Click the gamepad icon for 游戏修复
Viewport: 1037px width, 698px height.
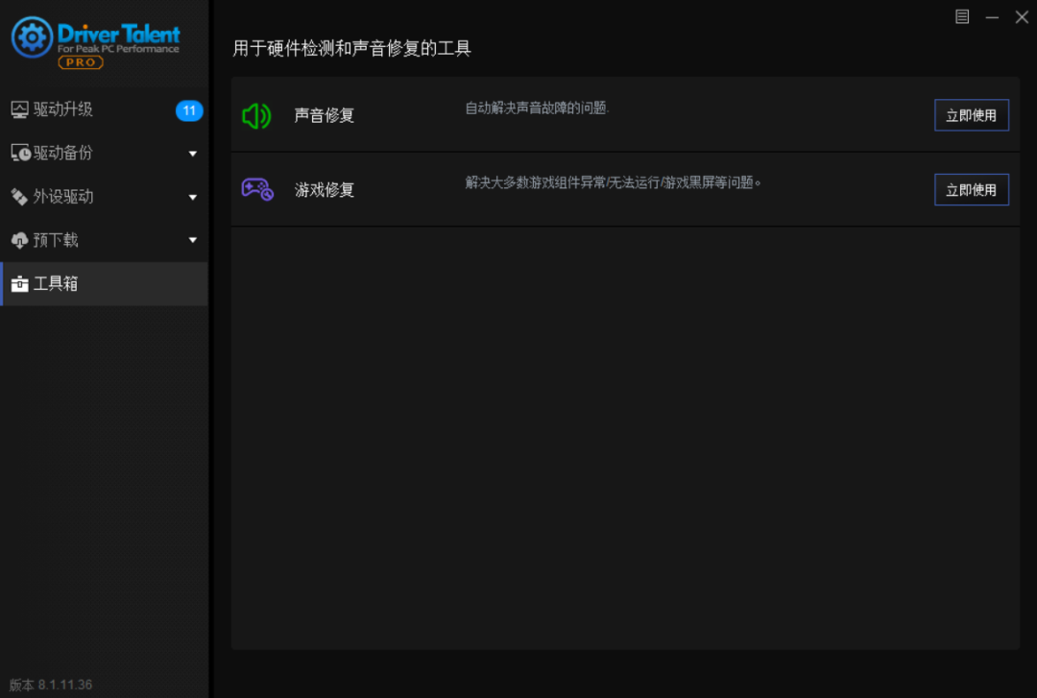256,189
